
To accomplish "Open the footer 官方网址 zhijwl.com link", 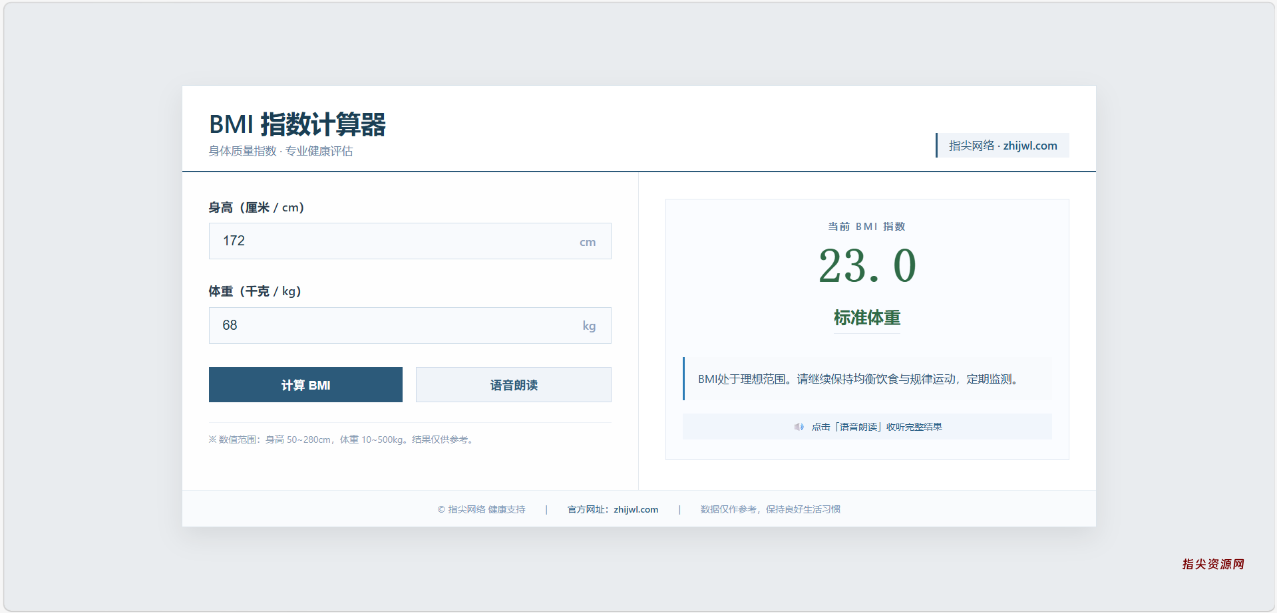I will (x=613, y=509).
